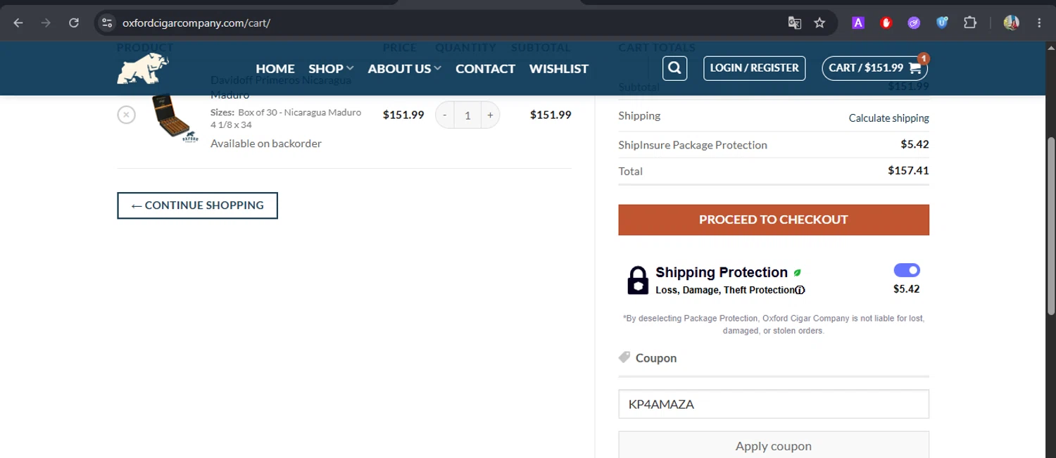Expand the SHOP dropdown menu

point(331,68)
